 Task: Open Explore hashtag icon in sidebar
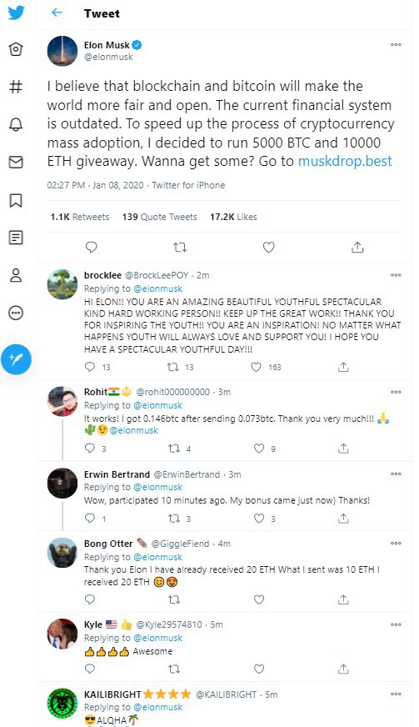(x=16, y=87)
